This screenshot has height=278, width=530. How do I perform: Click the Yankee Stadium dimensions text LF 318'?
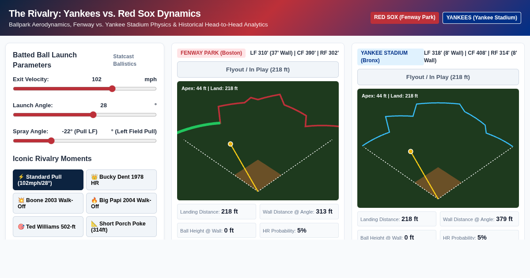pyautogui.click(x=470, y=57)
